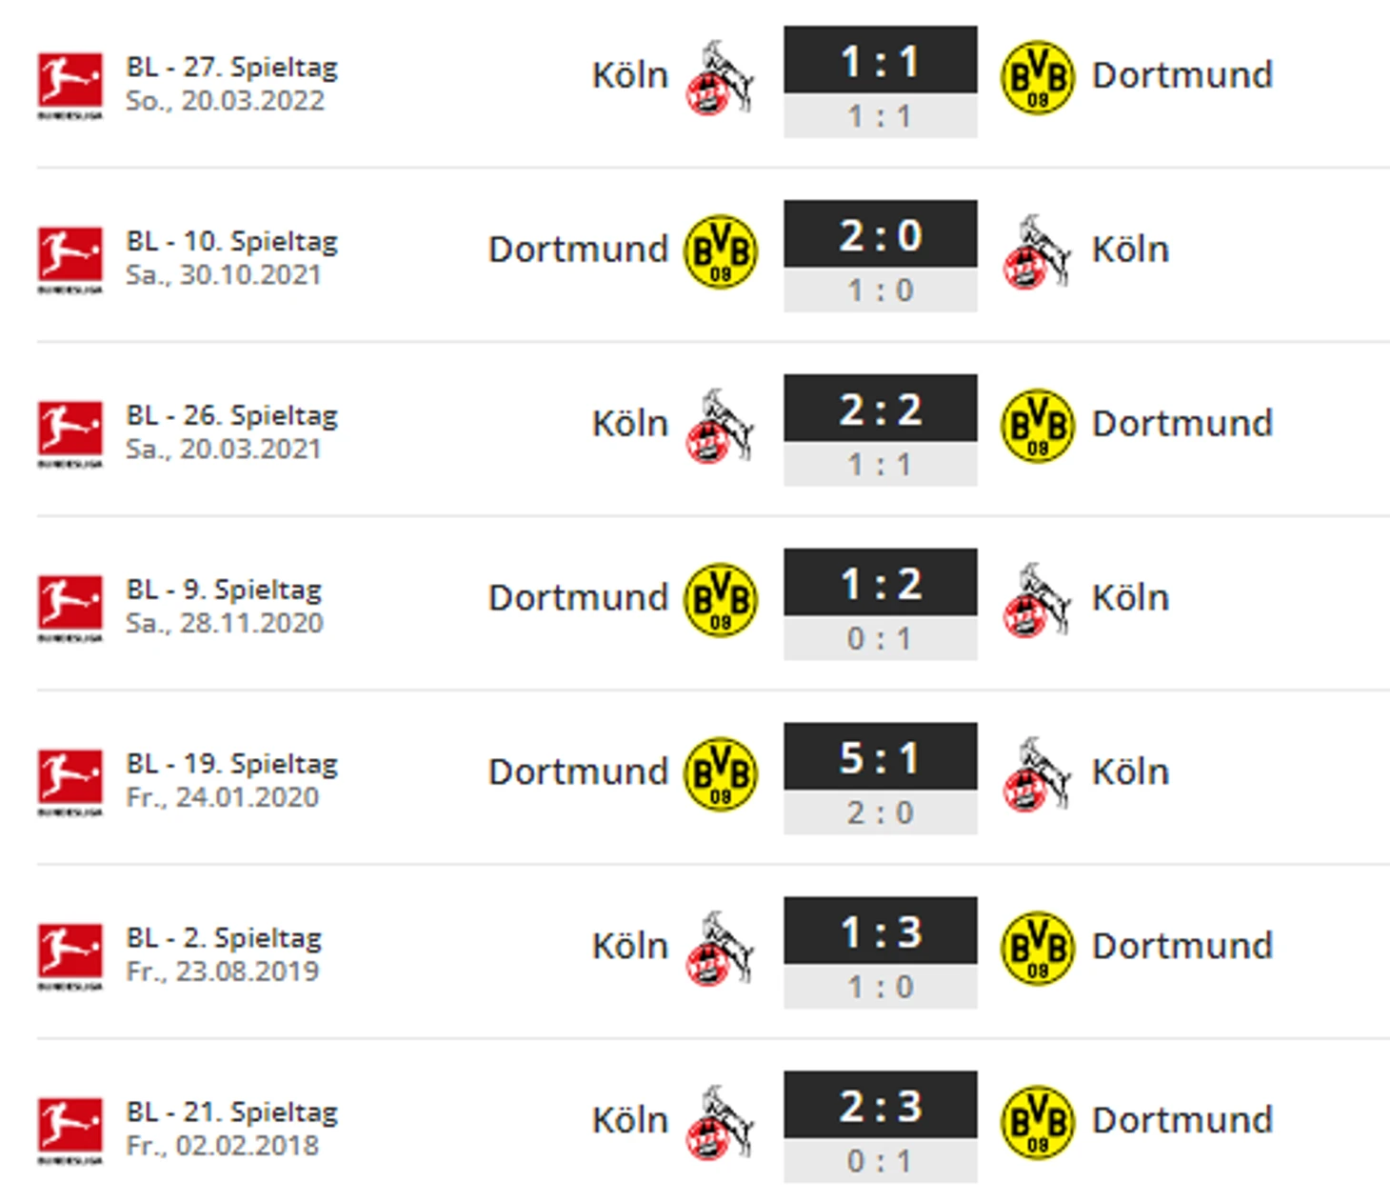The height and width of the screenshot is (1202, 1390).
Task: Click BVB crest in 23.08.2019 match
Action: point(1037,949)
